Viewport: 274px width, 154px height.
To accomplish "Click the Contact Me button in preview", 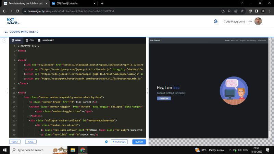I will 164,98.
